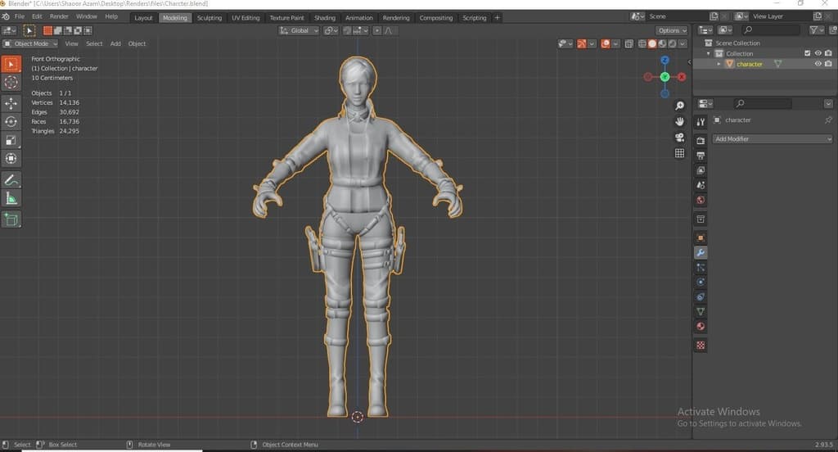The width and height of the screenshot is (838, 452).
Task: Open the Render menu
Action: click(x=59, y=16)
